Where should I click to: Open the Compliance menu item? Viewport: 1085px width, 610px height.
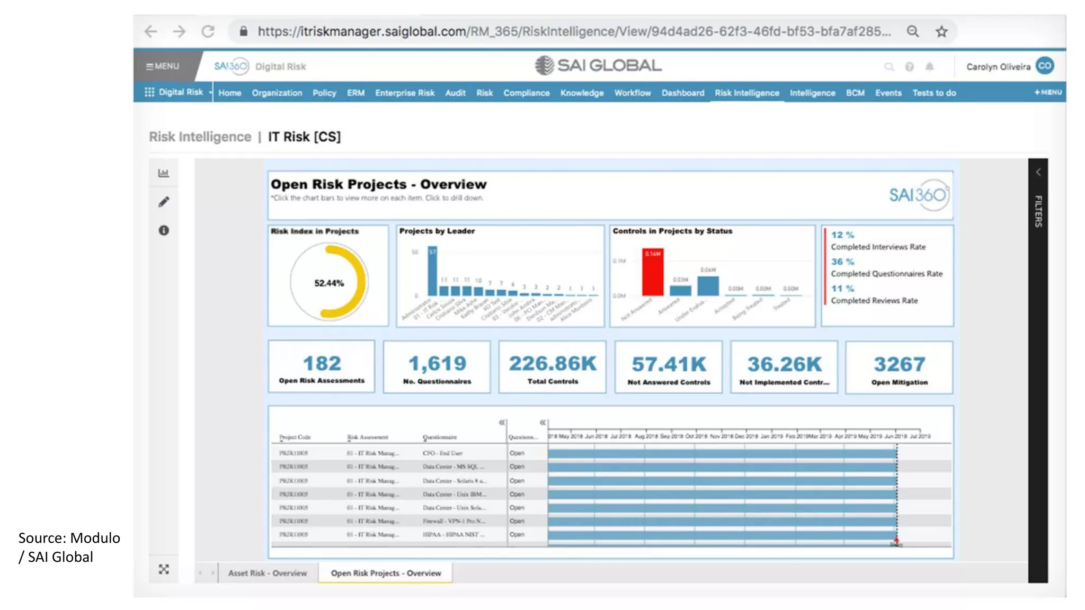click(x=526, y=93)
